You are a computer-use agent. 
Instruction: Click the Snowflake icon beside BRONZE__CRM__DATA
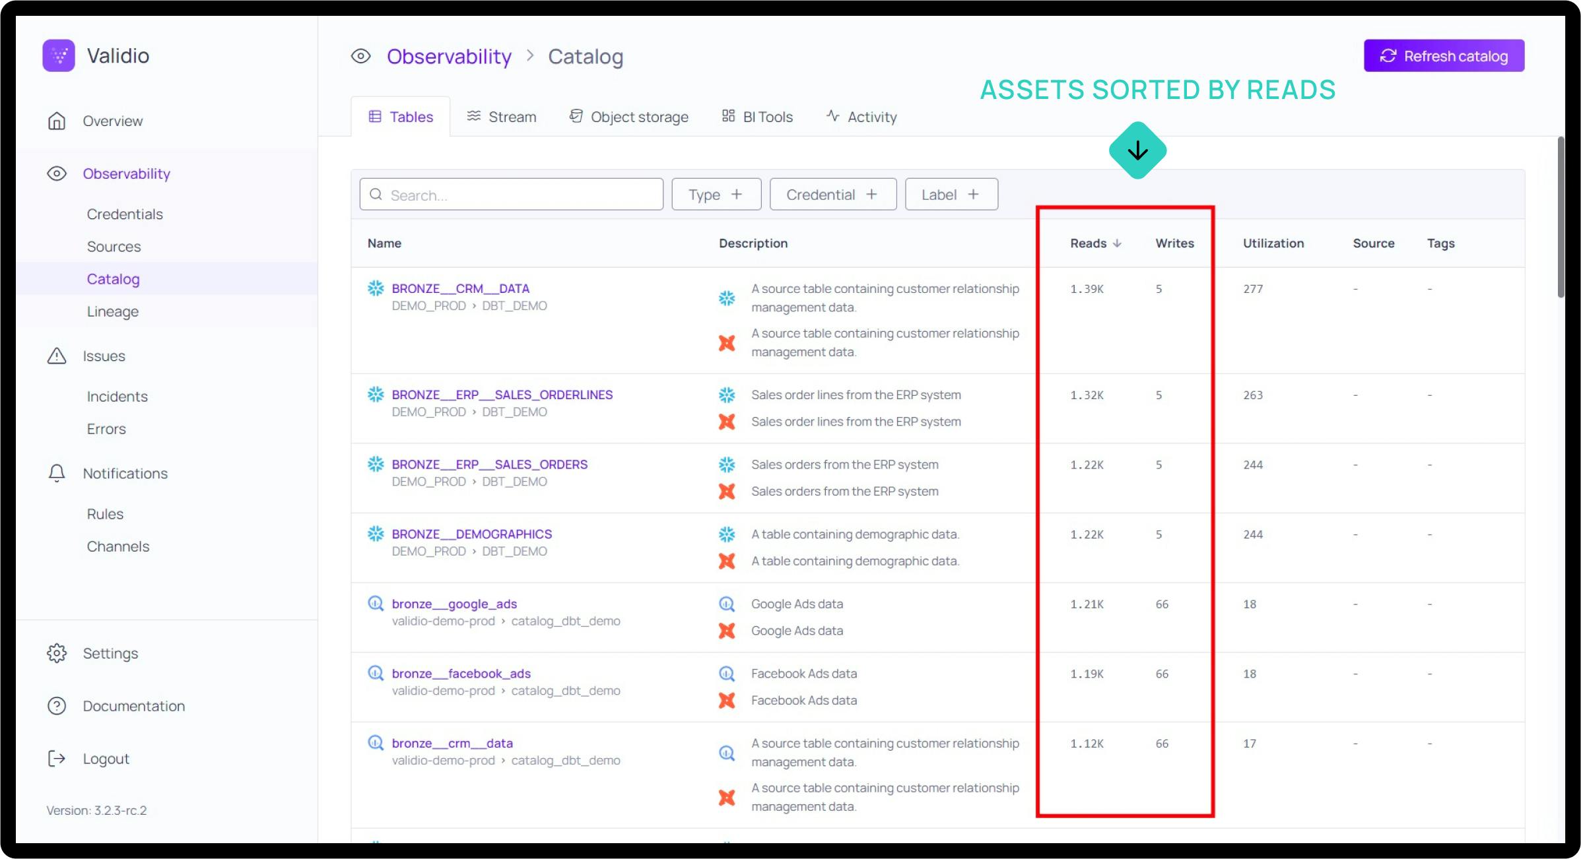point(375,288)
